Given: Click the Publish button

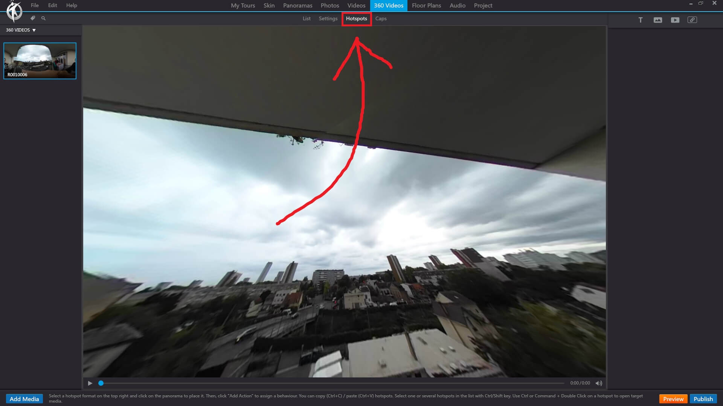Looking at the screenshot, I should coord(703,398).
